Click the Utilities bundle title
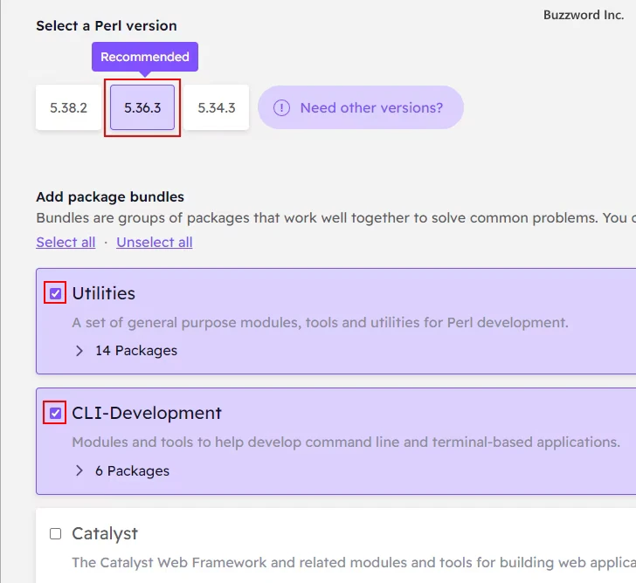 coord(103,293)
